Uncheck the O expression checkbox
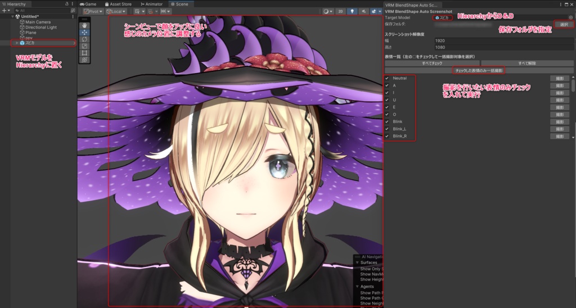The height and width of the screenshot is (308, 576). click(387, 115)
